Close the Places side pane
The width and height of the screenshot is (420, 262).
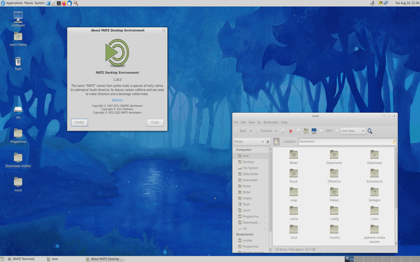[268, 141]
